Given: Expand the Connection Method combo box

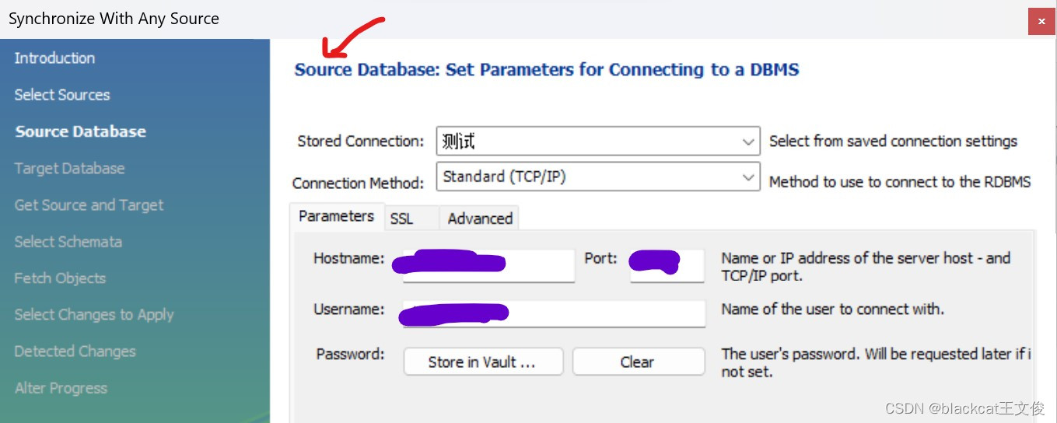Looking at the screenshot, I should coord(597,177).
